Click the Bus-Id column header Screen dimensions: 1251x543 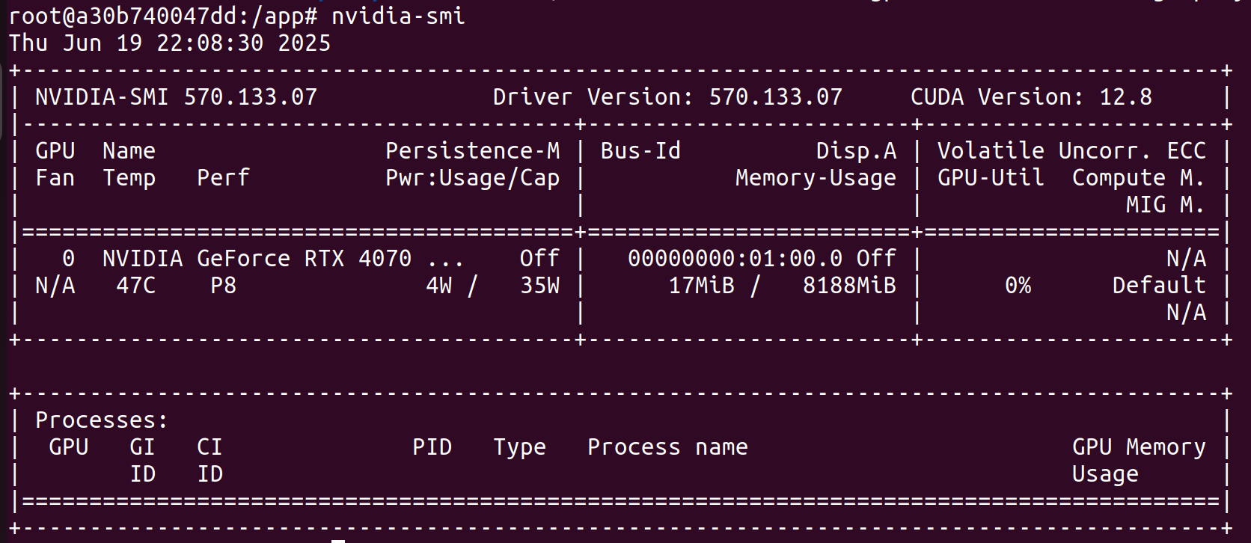[x=641, y=150]
